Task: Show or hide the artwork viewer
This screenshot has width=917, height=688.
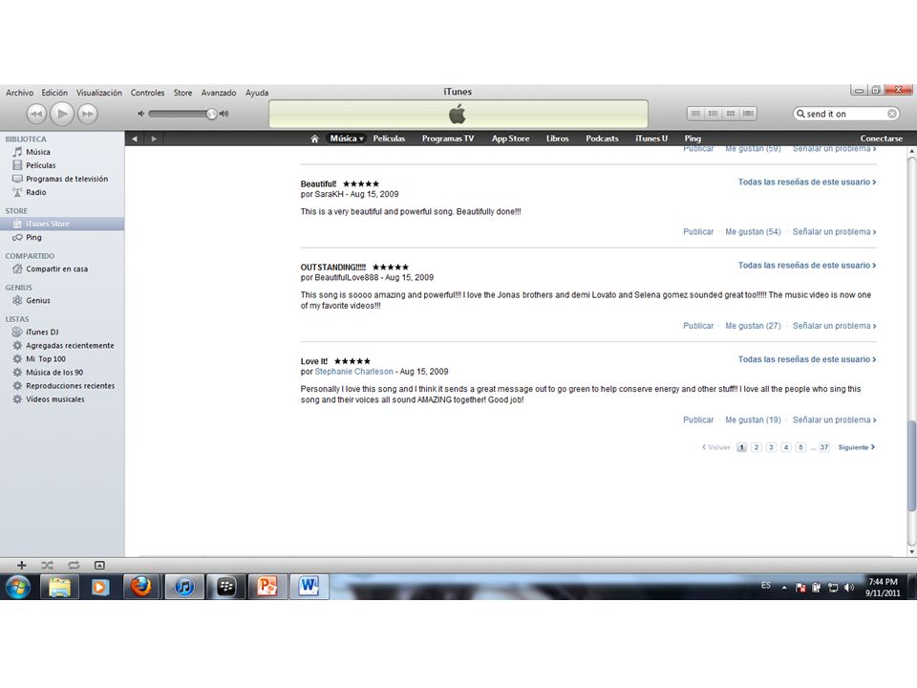Action: pos(99,565)
